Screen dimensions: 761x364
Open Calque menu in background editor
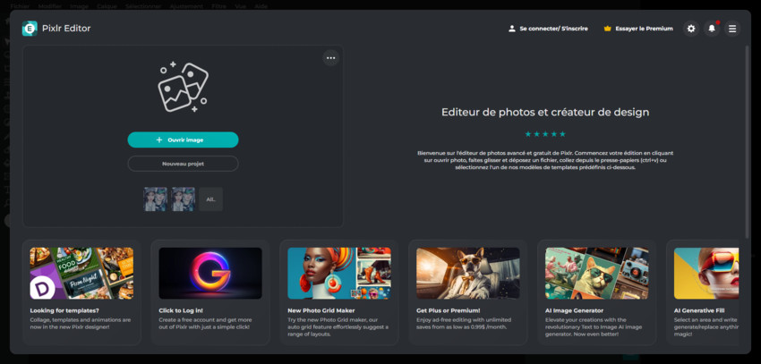coord(107,7)
